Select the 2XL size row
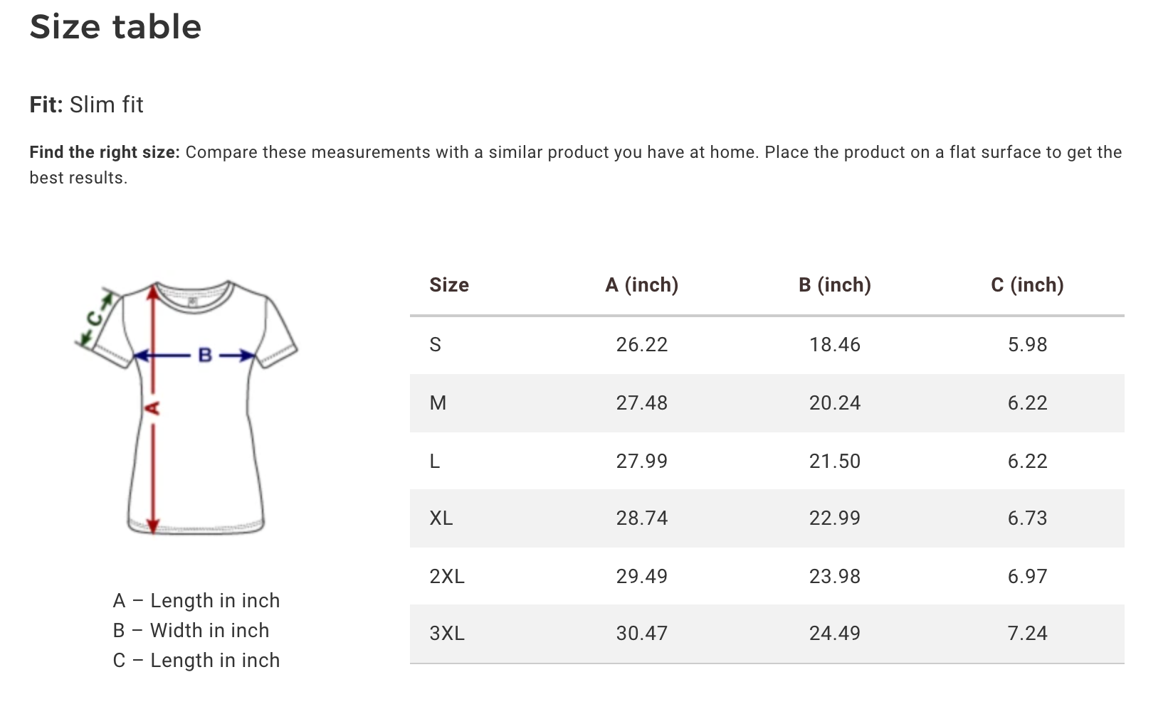The height and width of the screenshot is (704, 1173). [767, 576]
